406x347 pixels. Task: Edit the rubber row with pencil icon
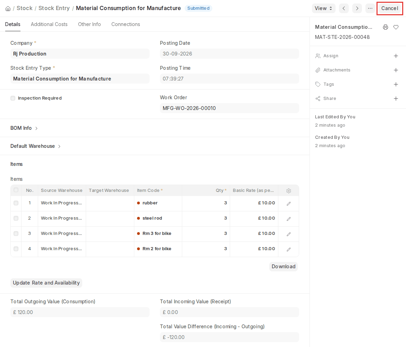pyautogui.click(x=289, y=204)
